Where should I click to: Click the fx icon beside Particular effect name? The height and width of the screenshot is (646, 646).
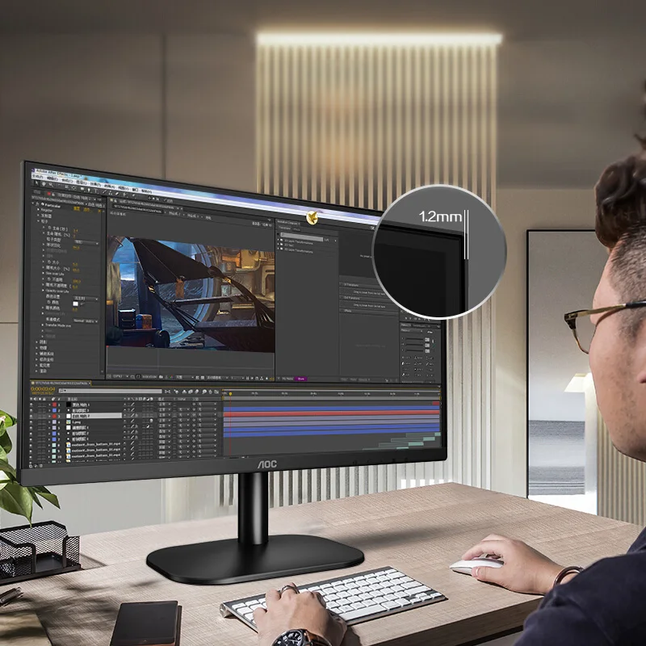[37, 203]
